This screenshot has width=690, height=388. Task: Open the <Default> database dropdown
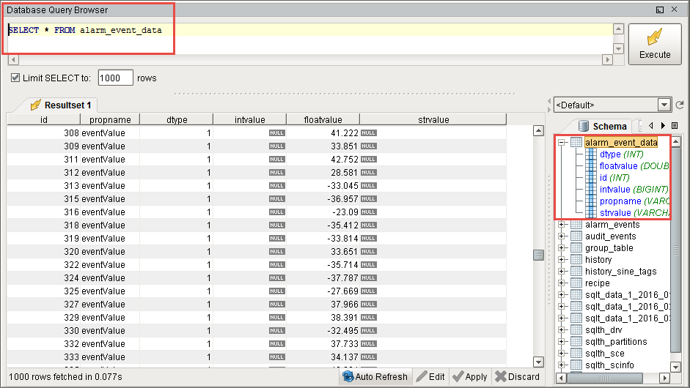click(664, 105)
